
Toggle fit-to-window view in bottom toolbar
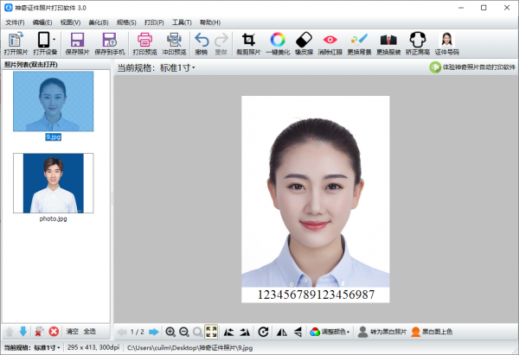[x=211, y=332]
